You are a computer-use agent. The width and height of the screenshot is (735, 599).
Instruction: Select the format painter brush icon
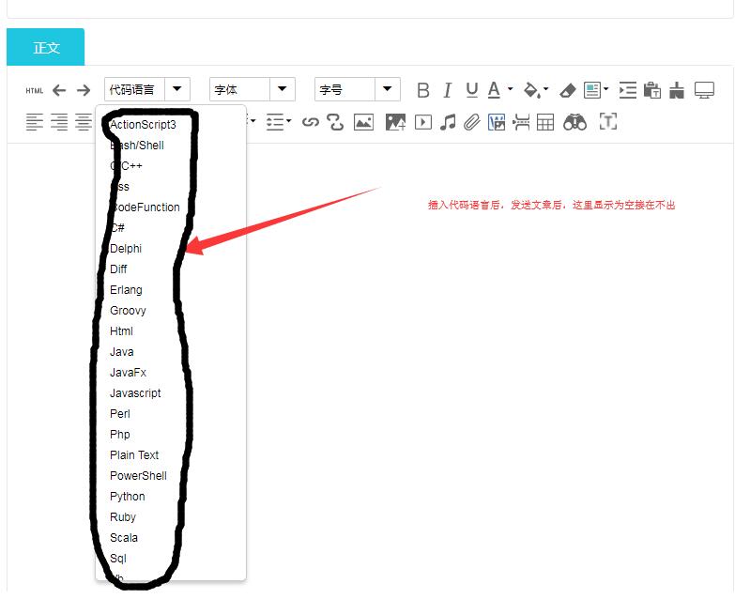(677, 90)
